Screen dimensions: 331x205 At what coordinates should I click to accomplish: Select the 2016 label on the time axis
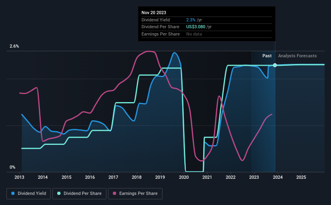tap(90, 177)
